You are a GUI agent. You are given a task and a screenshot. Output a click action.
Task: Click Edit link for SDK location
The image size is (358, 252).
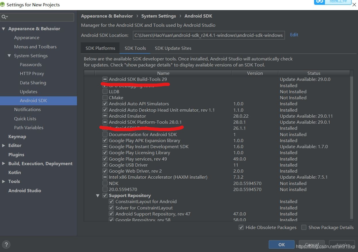click(294, 35)
